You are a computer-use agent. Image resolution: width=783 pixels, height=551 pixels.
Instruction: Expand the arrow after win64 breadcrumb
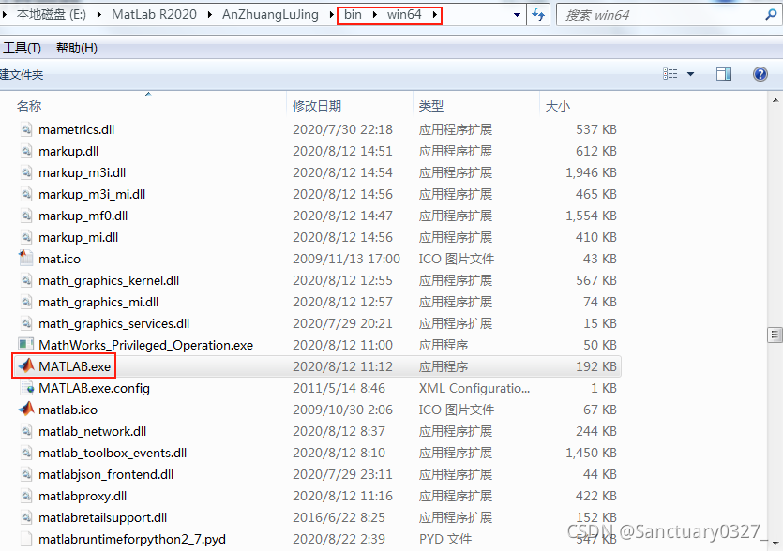click(x=436, y=15)
